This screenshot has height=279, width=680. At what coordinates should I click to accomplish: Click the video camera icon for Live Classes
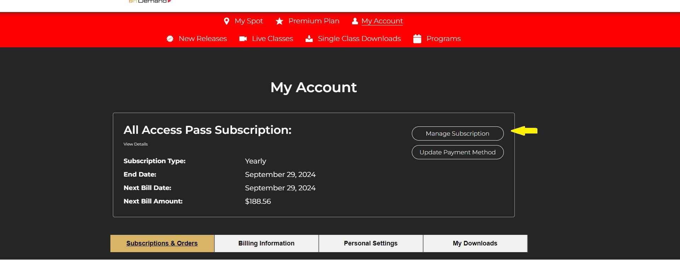(243, 39)
